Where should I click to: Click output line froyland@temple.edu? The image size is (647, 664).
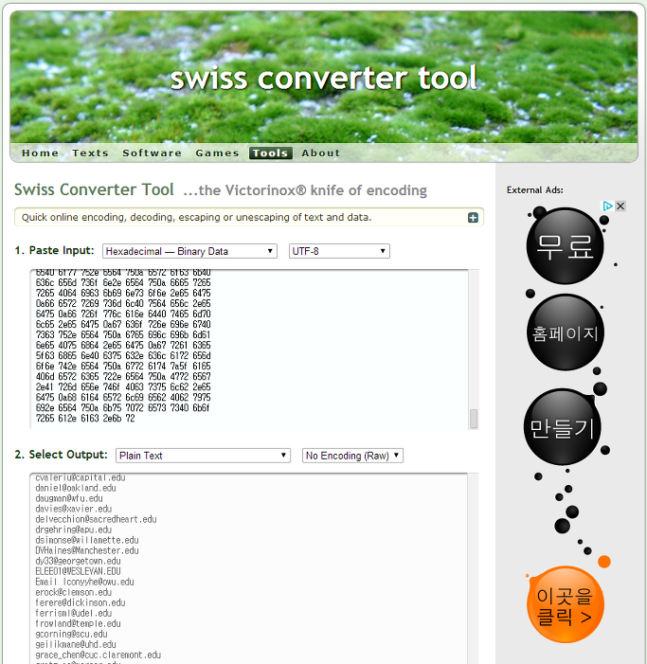point(78,624)
